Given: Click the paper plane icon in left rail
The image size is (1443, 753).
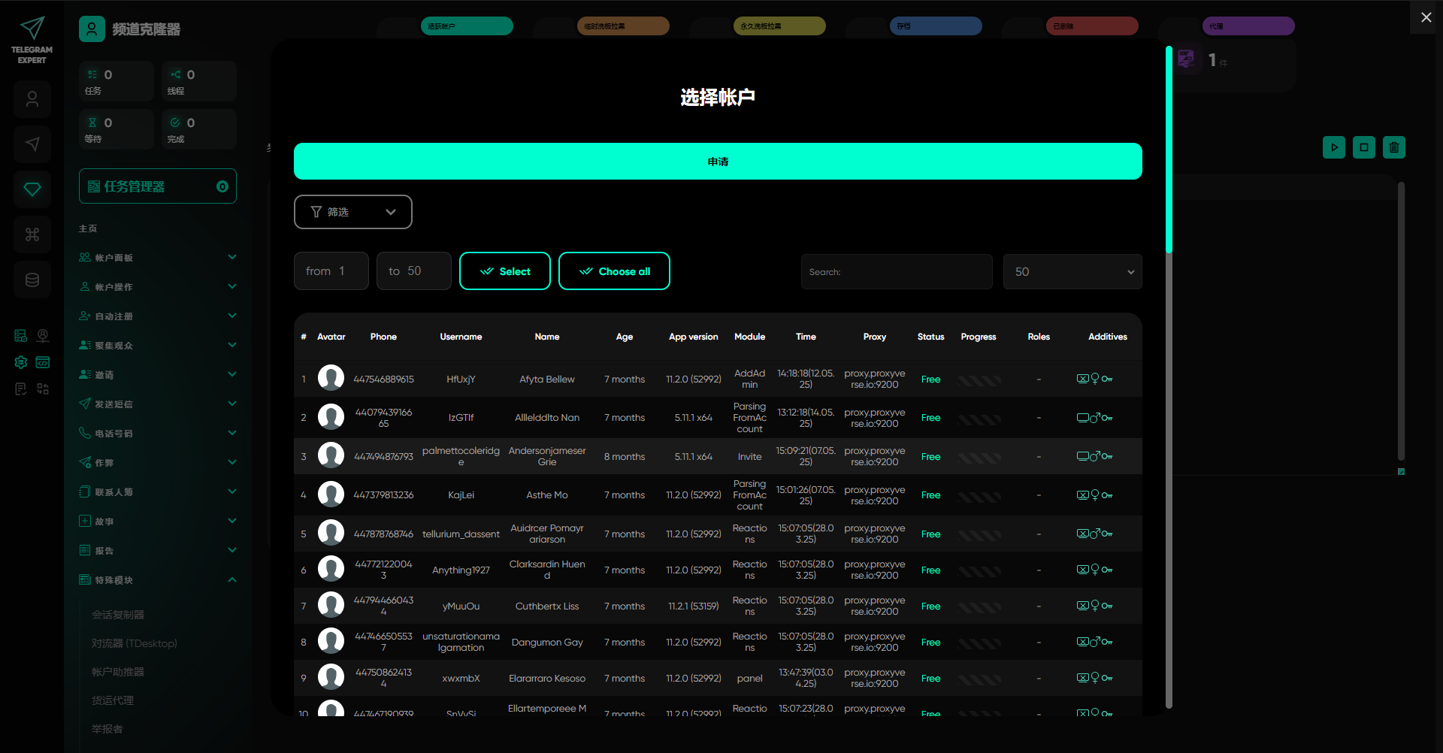Looking at the screenshot, I should [32, 144].
